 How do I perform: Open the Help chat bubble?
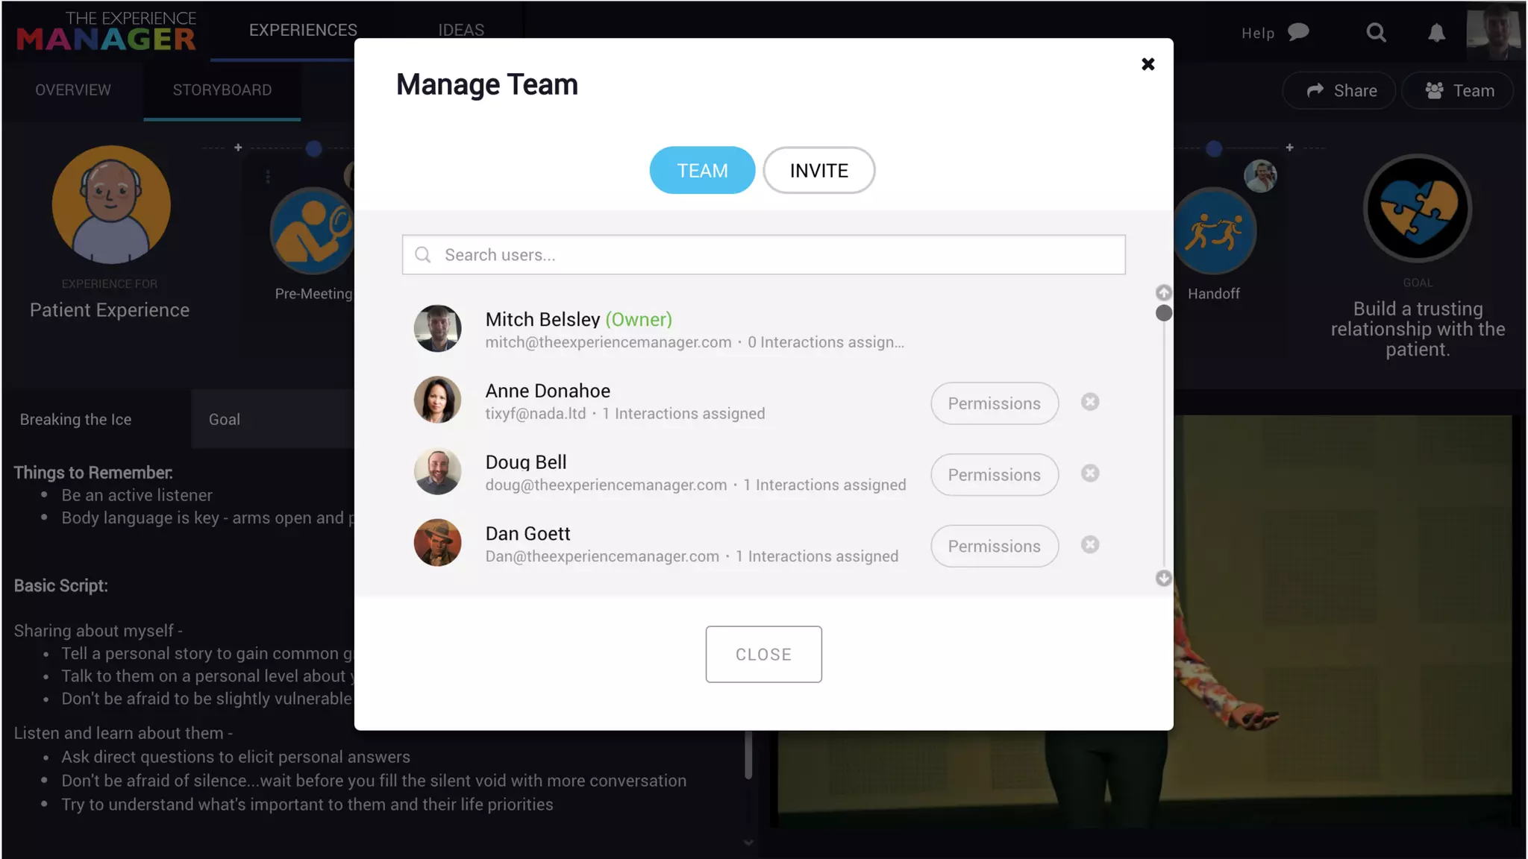pyautogui.click(x=1298, y=32)
